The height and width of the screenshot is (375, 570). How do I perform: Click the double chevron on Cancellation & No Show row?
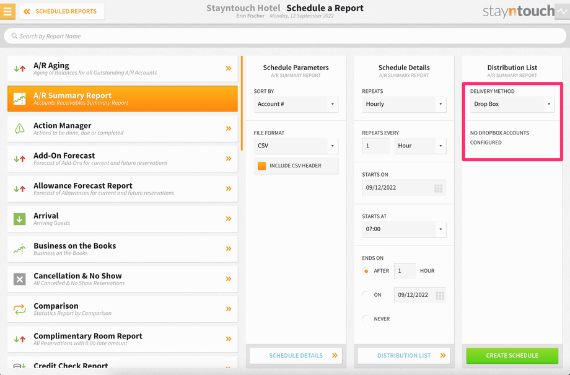tap(229, 279)
